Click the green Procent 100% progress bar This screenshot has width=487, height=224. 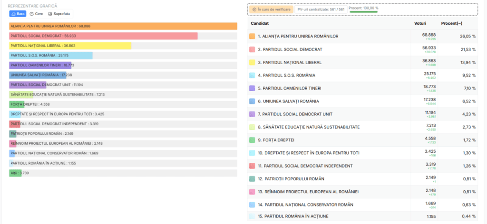(364, 12)
